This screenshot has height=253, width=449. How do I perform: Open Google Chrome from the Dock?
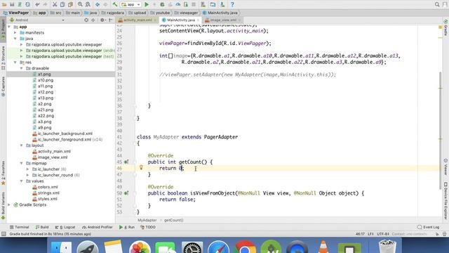[245, 247]
